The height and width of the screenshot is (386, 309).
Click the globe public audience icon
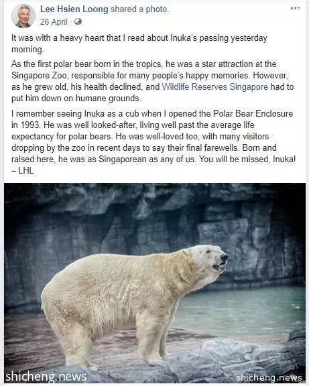pos(78,22)
